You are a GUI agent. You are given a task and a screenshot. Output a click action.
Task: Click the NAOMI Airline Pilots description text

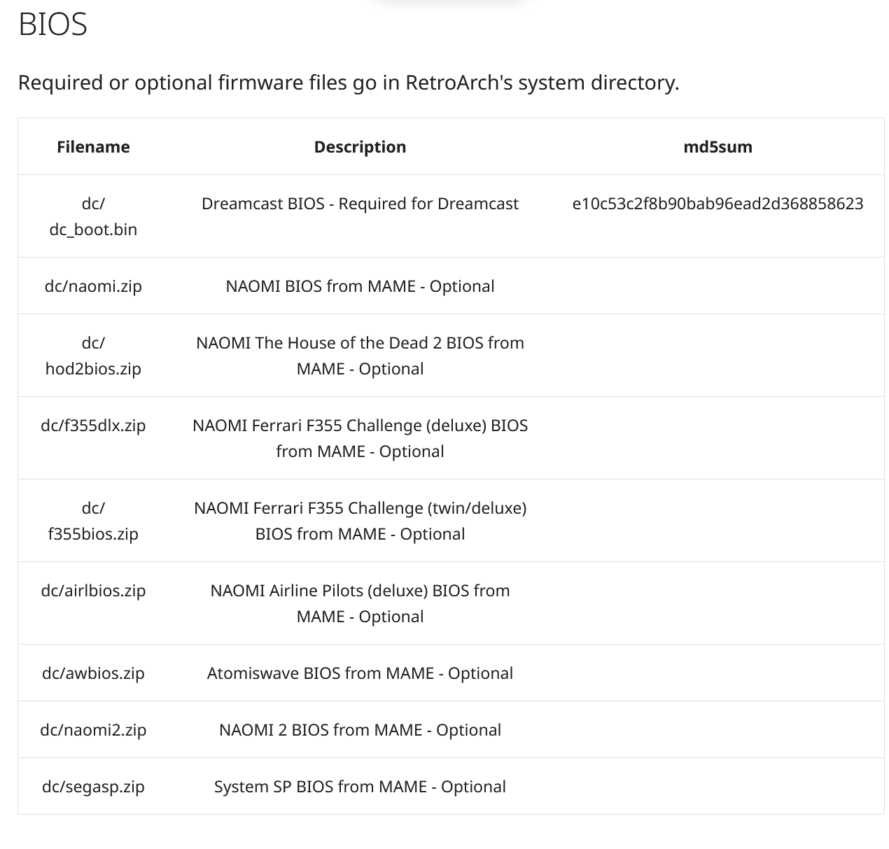click(360, 603)
